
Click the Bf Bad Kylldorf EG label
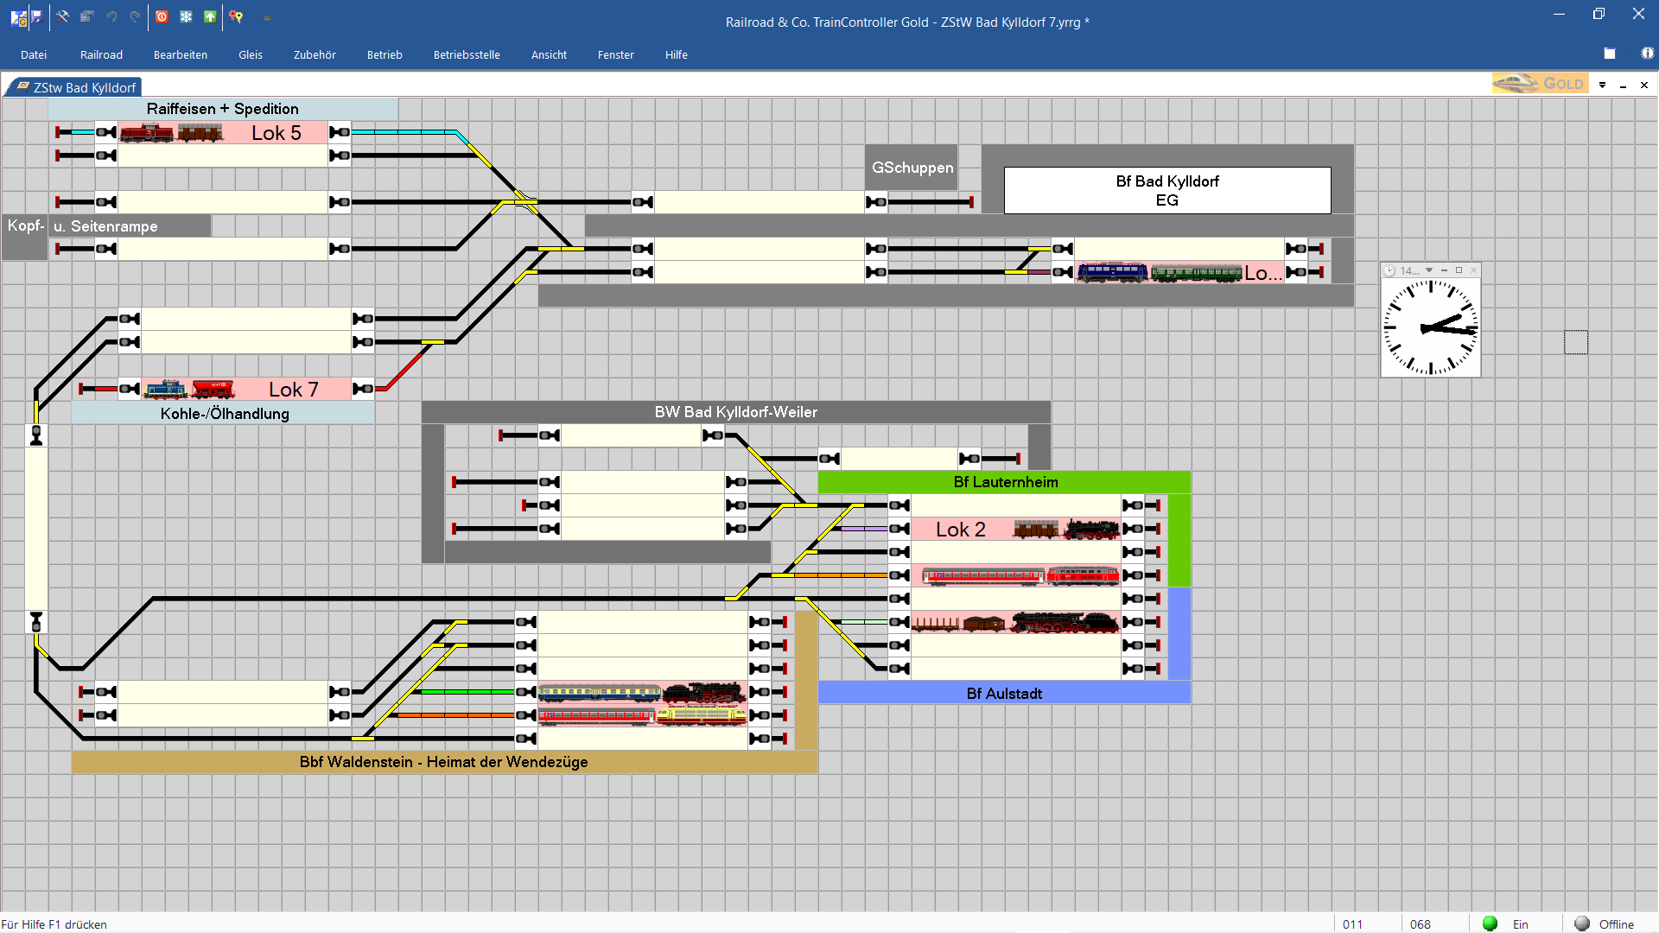(x=1166, y=190)
